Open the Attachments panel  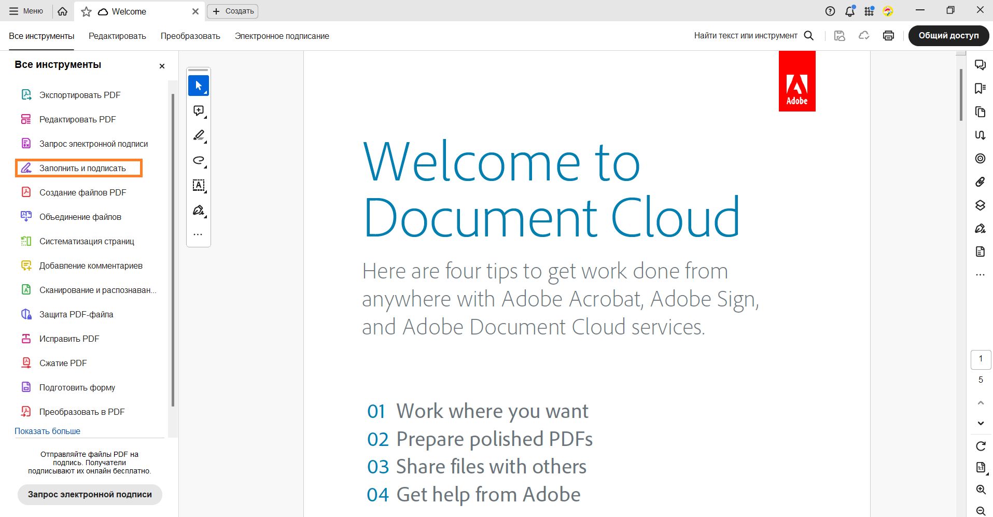(x=980, y=181)
